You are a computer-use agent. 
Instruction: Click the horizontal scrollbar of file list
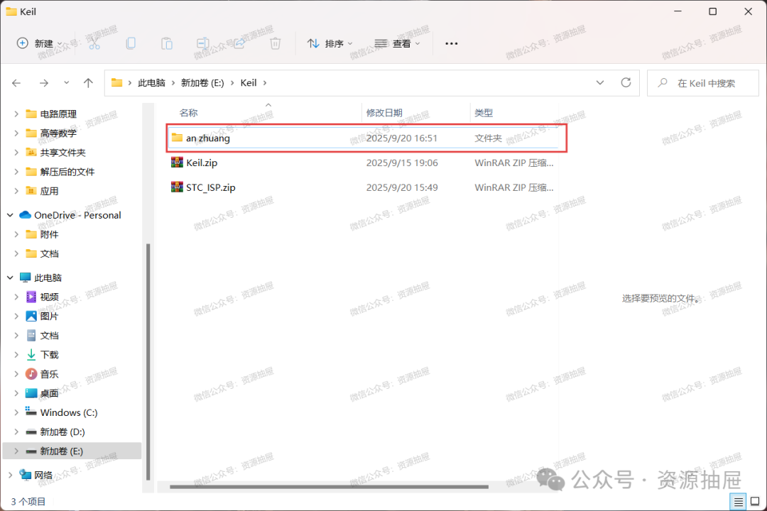click(x=329, y=487)
